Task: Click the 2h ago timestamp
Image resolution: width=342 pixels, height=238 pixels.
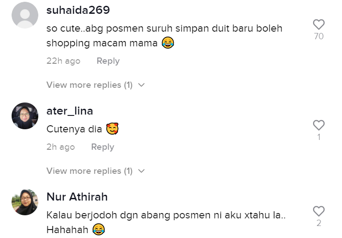Action: [61, 147]
